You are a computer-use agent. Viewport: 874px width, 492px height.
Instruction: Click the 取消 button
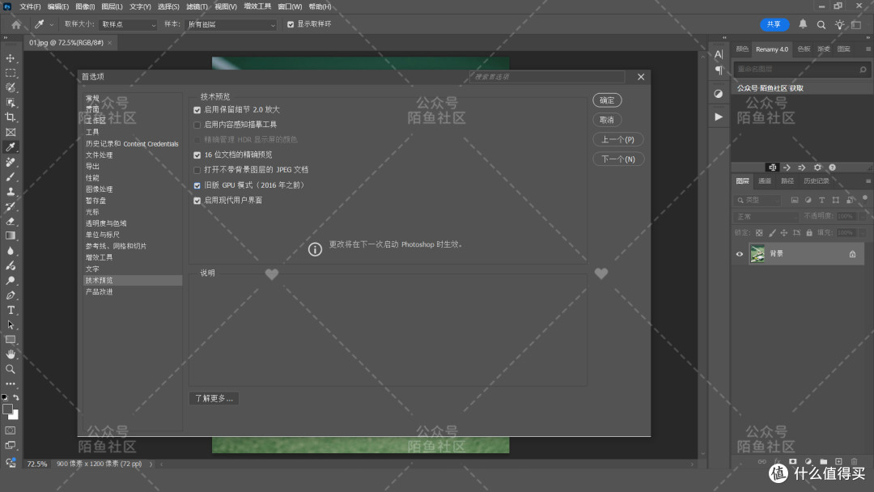pyautogui.click(x=607, y=120)
